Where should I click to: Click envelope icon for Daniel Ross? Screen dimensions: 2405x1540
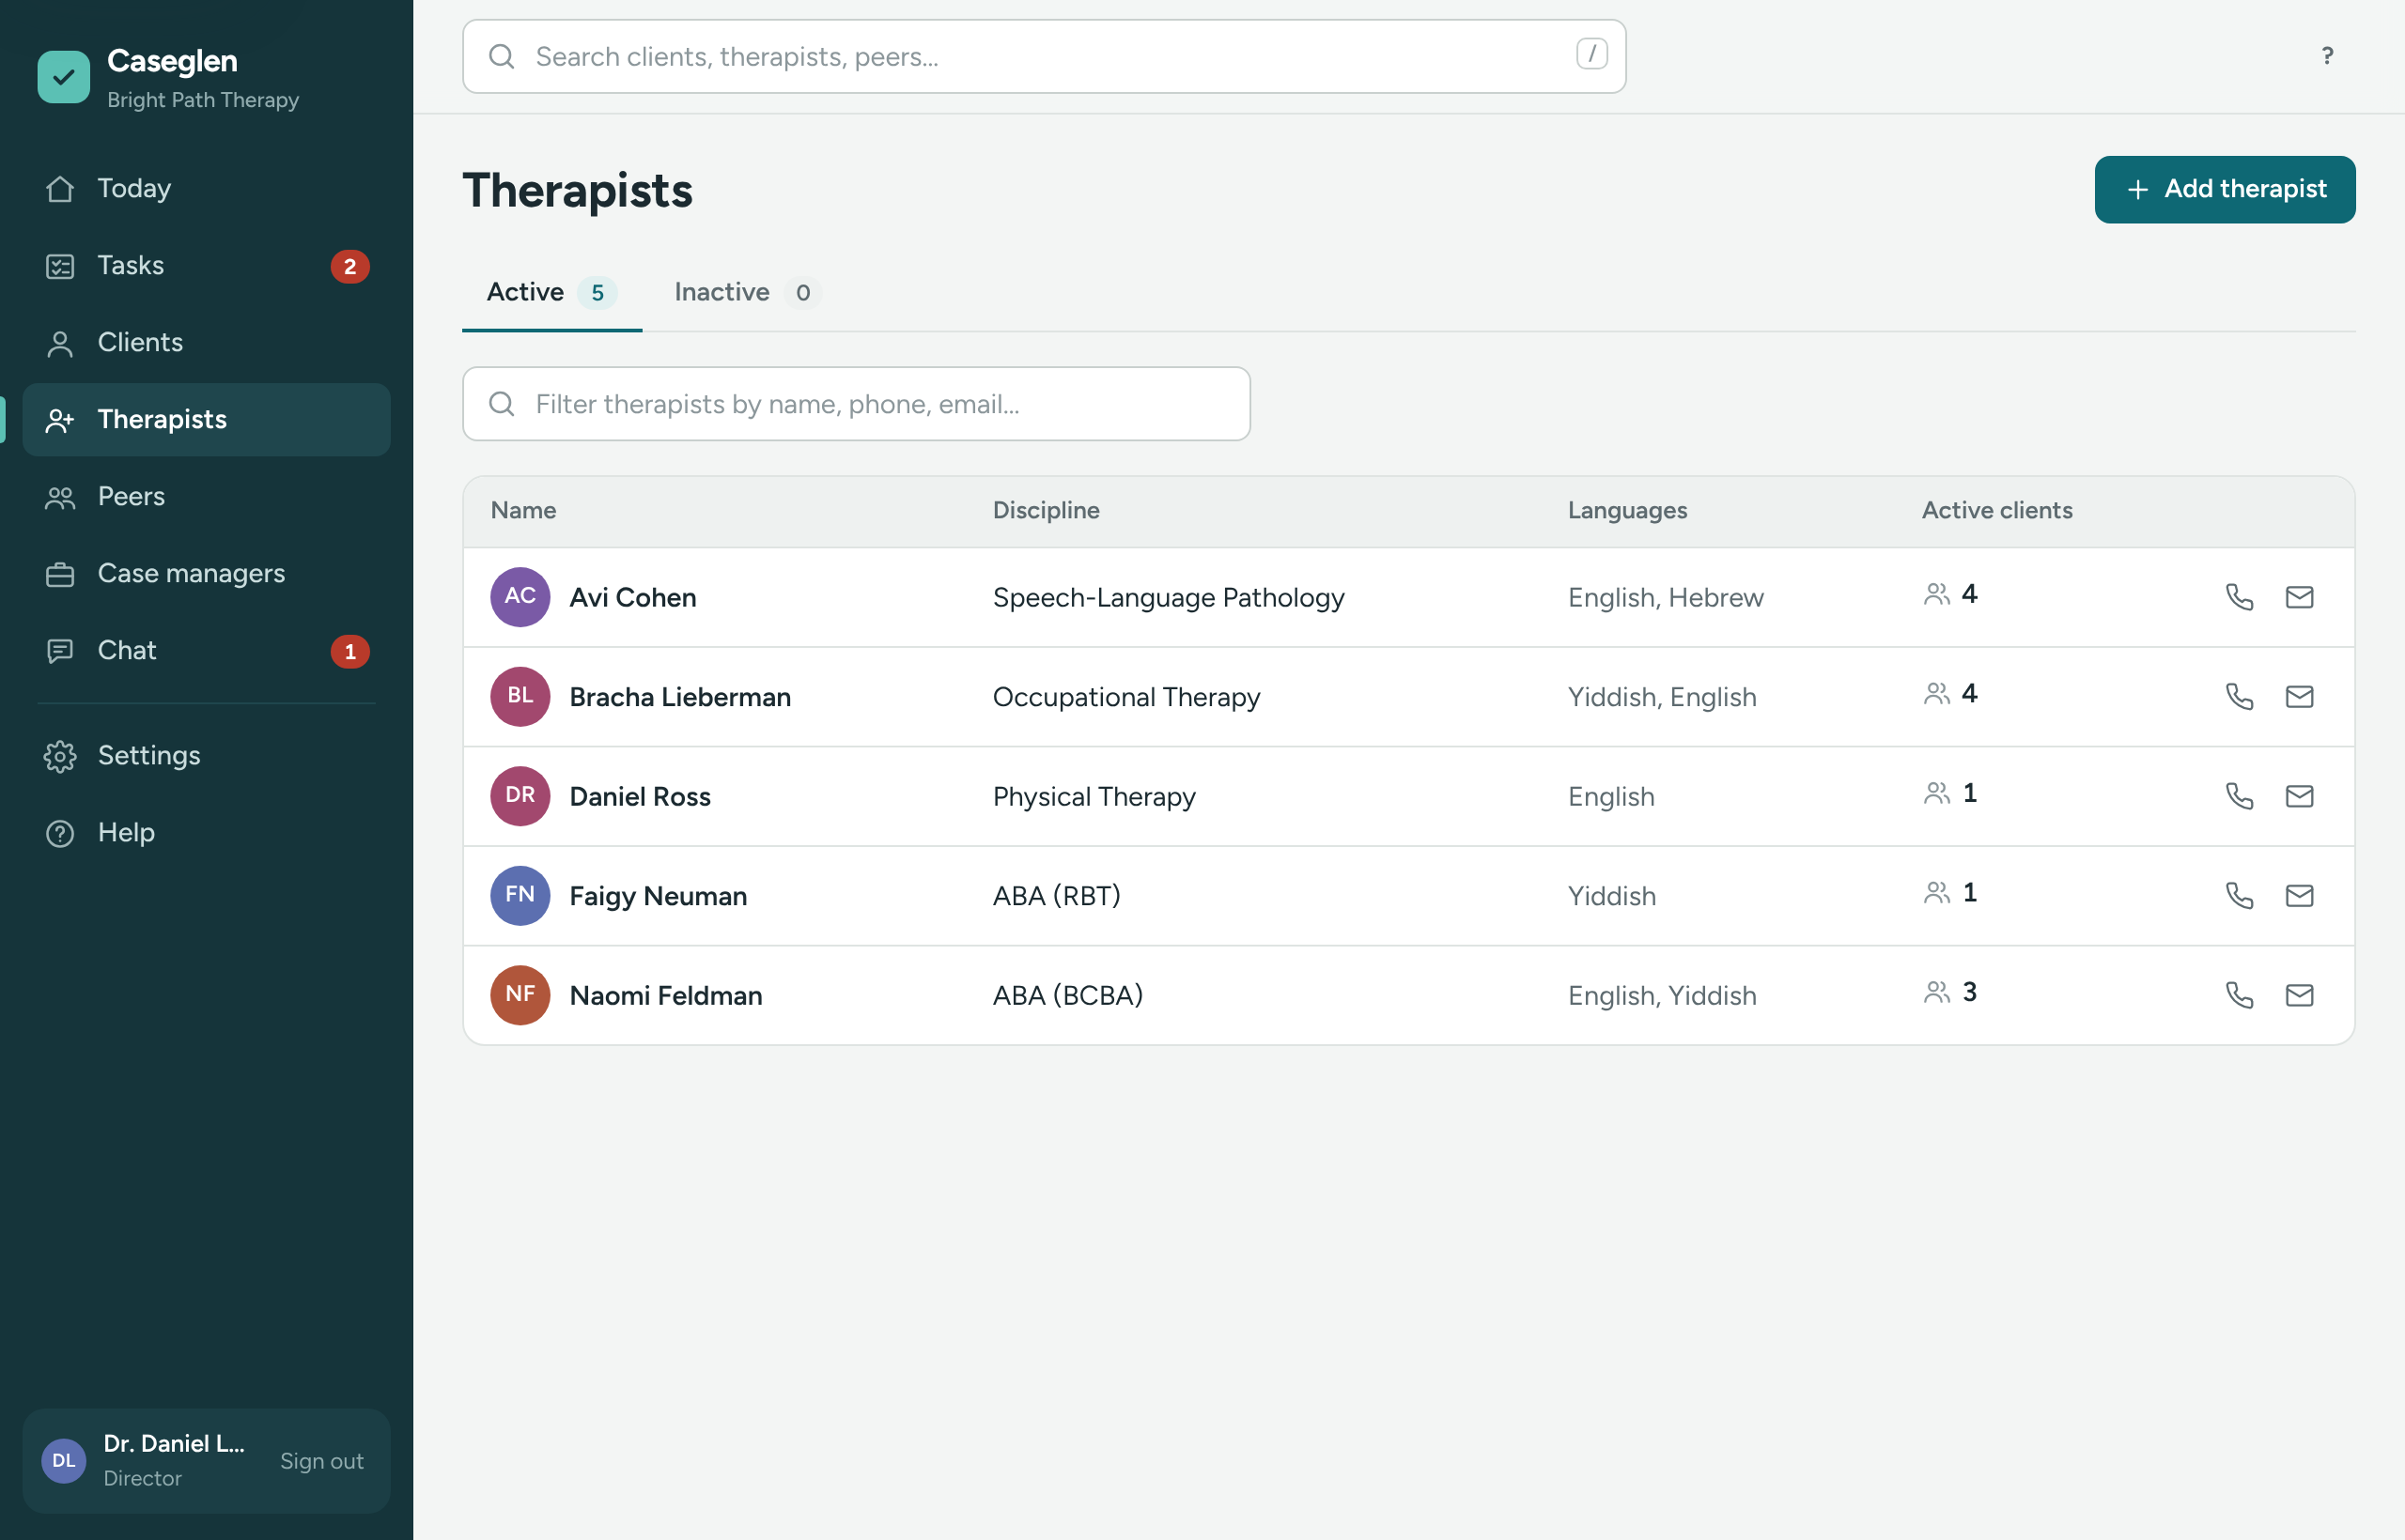(2299, 796)
